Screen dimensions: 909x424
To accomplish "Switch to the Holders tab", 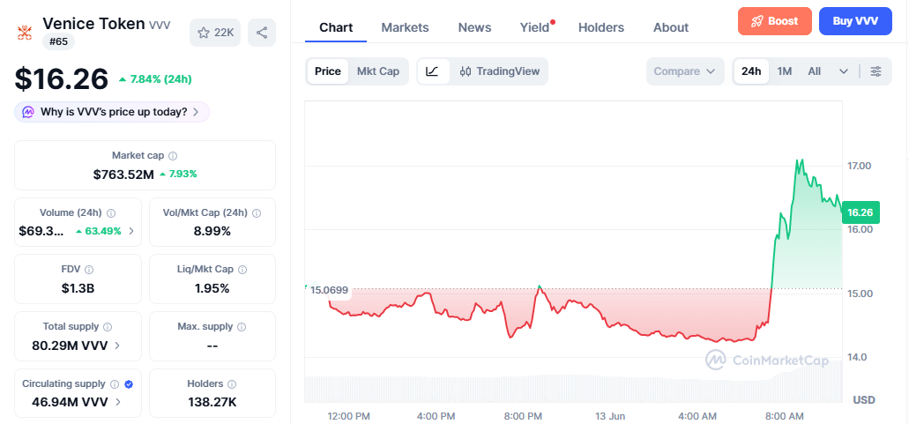I will [601, 27].
